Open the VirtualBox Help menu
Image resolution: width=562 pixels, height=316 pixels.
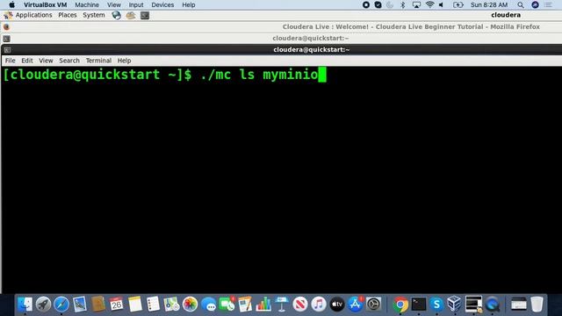tap(189, 4)
